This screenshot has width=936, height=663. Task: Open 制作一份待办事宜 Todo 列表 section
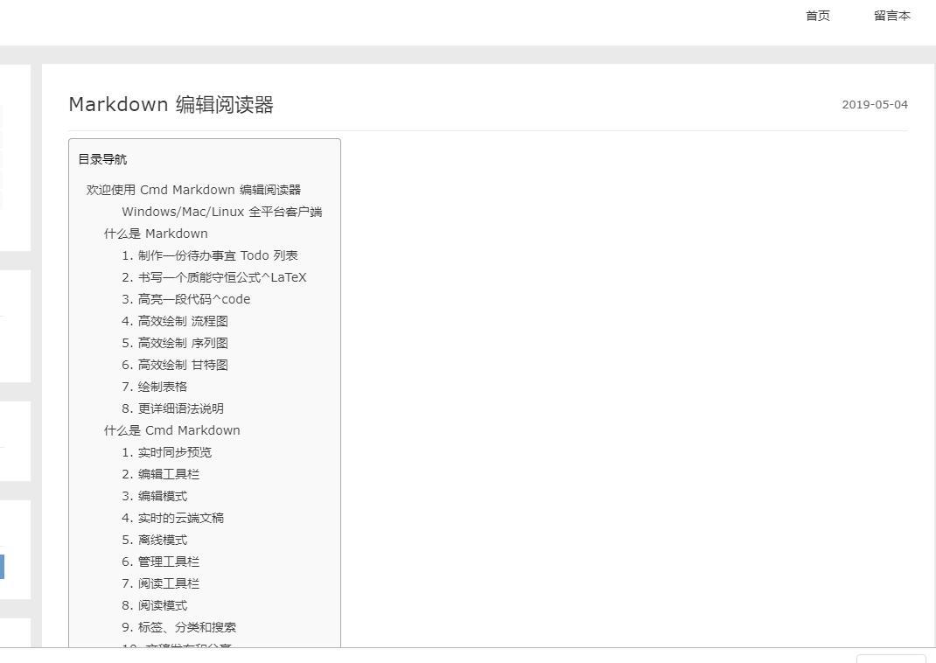[x=217, y=255]
